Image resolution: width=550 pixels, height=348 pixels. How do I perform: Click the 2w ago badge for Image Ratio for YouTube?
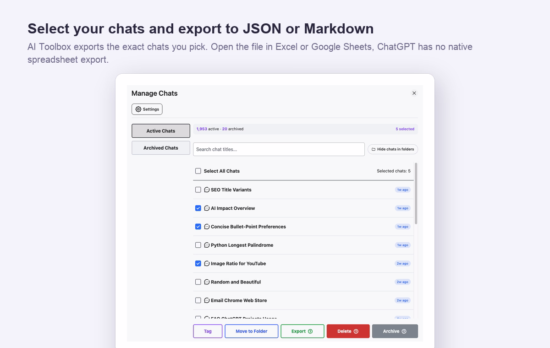click(402, 263)
